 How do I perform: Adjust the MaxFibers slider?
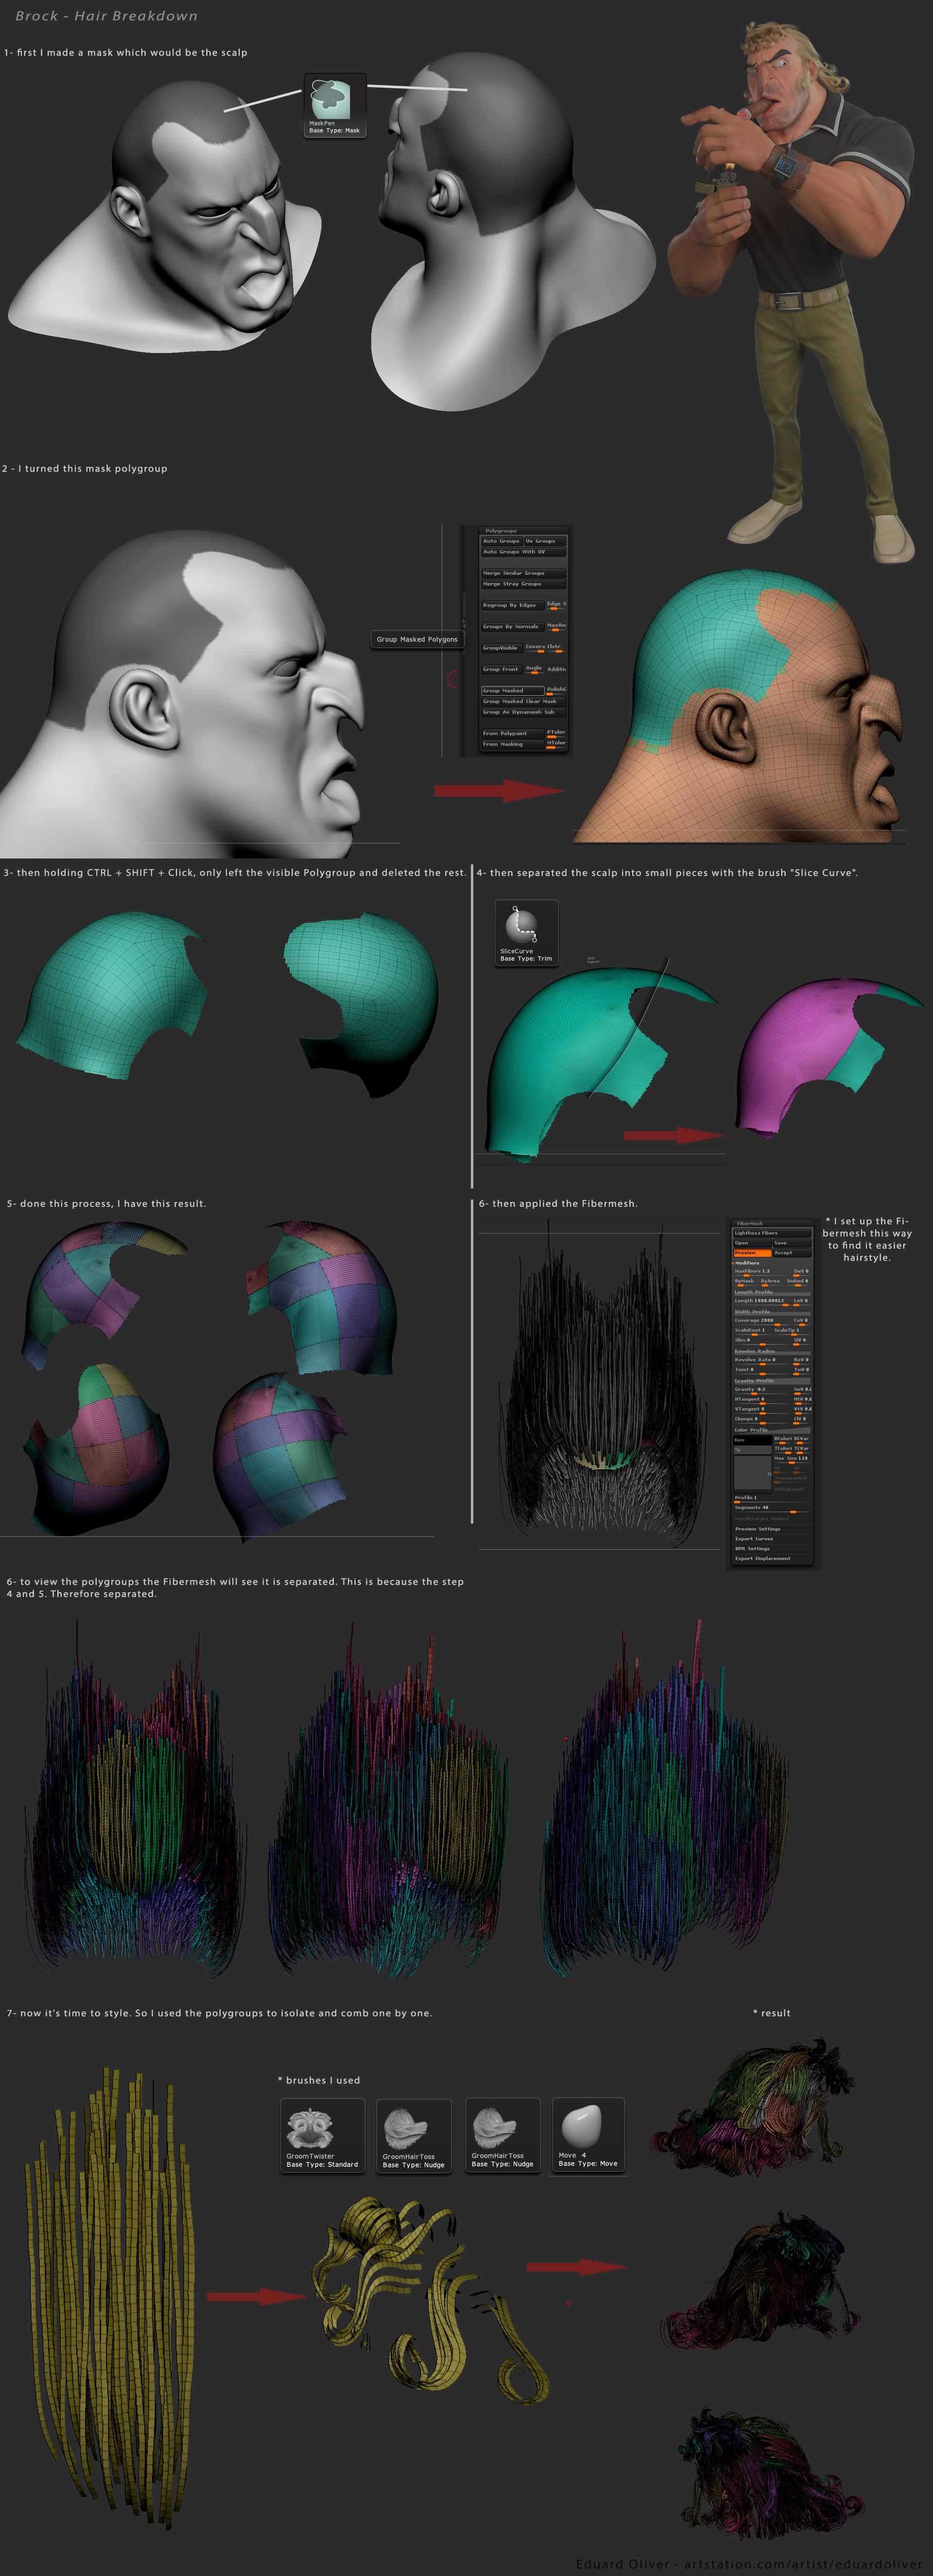762,1273
